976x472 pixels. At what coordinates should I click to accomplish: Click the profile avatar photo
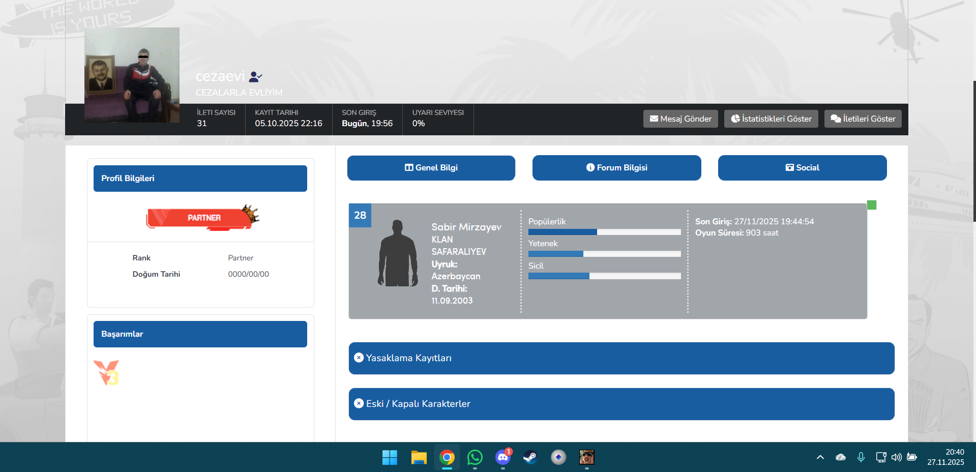132,75
